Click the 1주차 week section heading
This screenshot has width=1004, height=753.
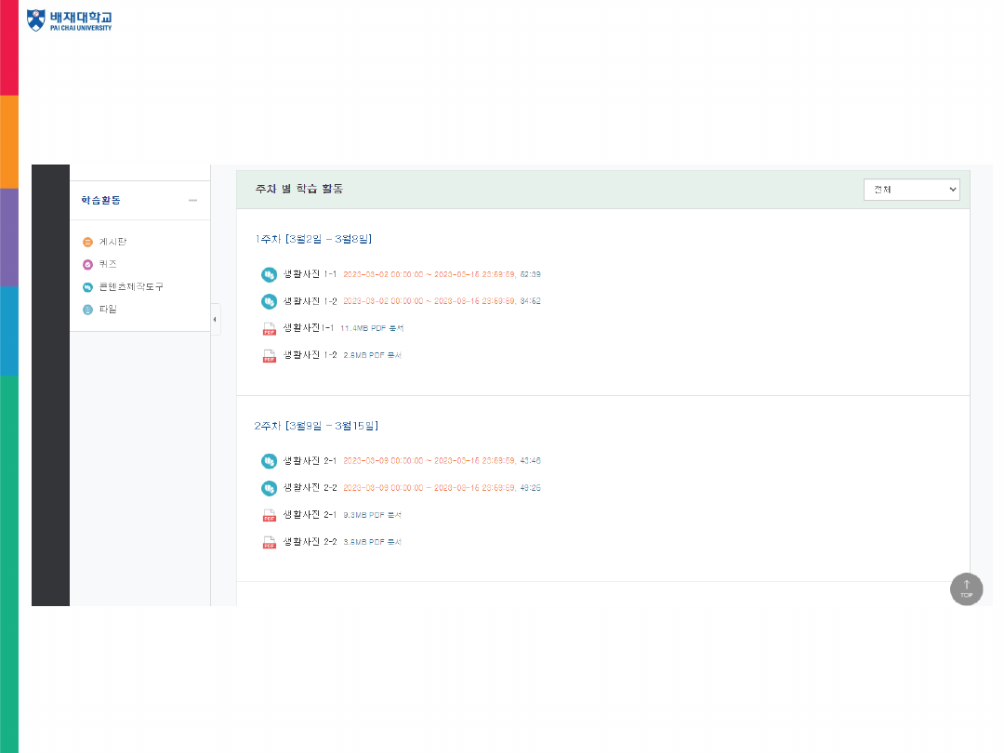[x=313, y=239]
